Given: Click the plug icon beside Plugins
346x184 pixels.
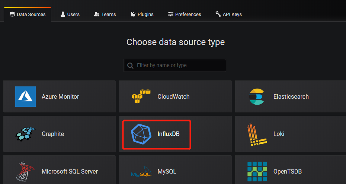Looking at the screenshot, I should tap(133, 15).
